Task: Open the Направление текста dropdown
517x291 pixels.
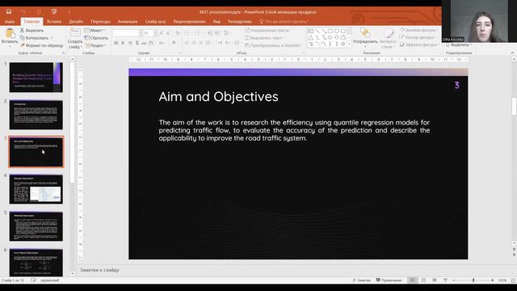Action: (x=267, y=31)
